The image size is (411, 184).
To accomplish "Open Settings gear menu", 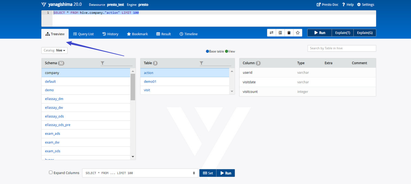I will (366, 4).
